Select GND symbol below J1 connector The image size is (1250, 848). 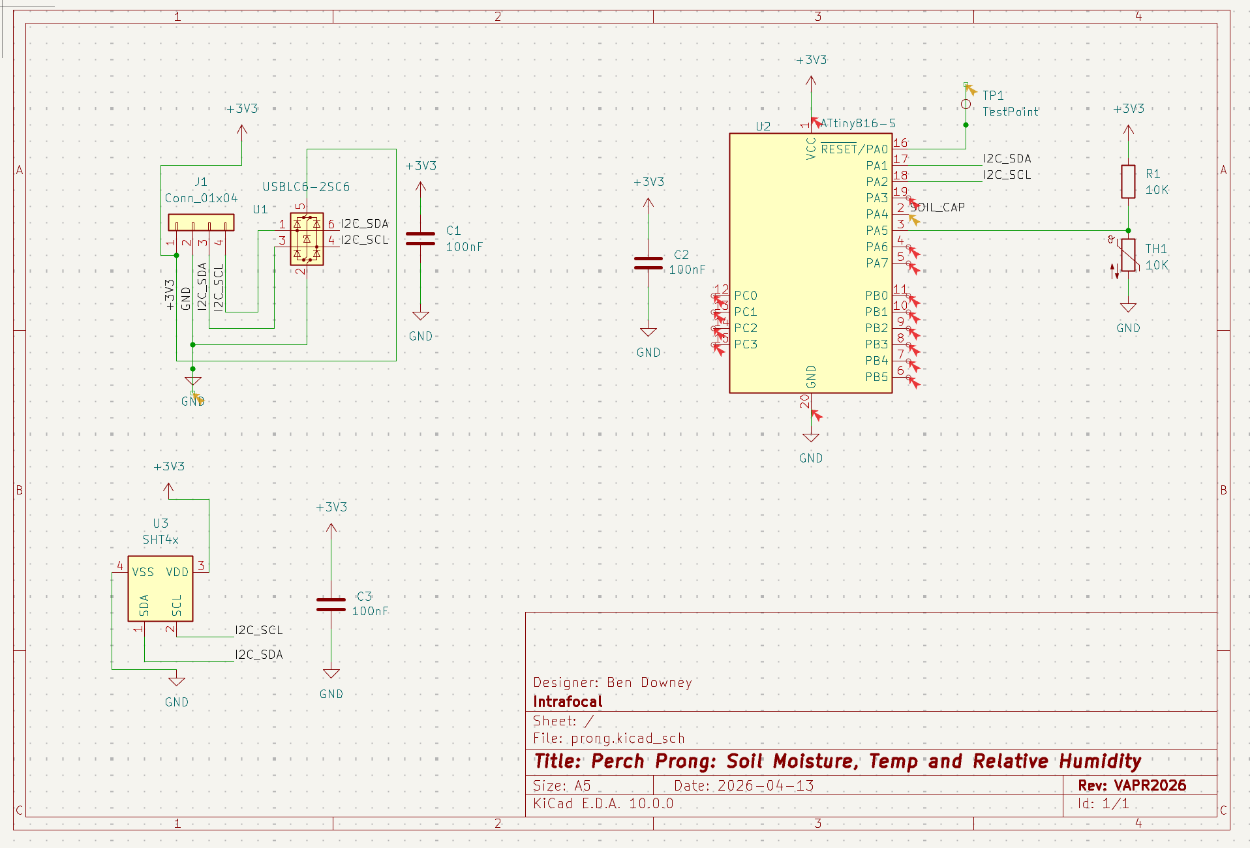192,382
